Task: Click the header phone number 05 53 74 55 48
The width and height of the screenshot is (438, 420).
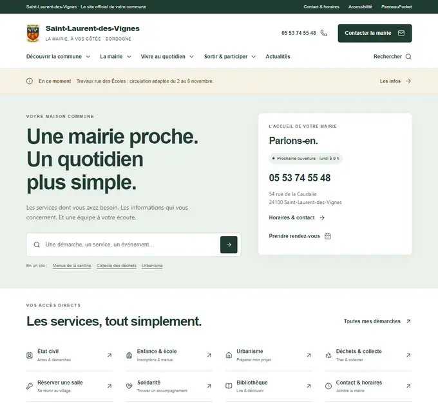Action: pos(299,33)
